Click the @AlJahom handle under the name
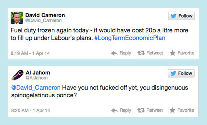Image resolution: width=207 pixels, height=125 pixels. coord(36,78)
